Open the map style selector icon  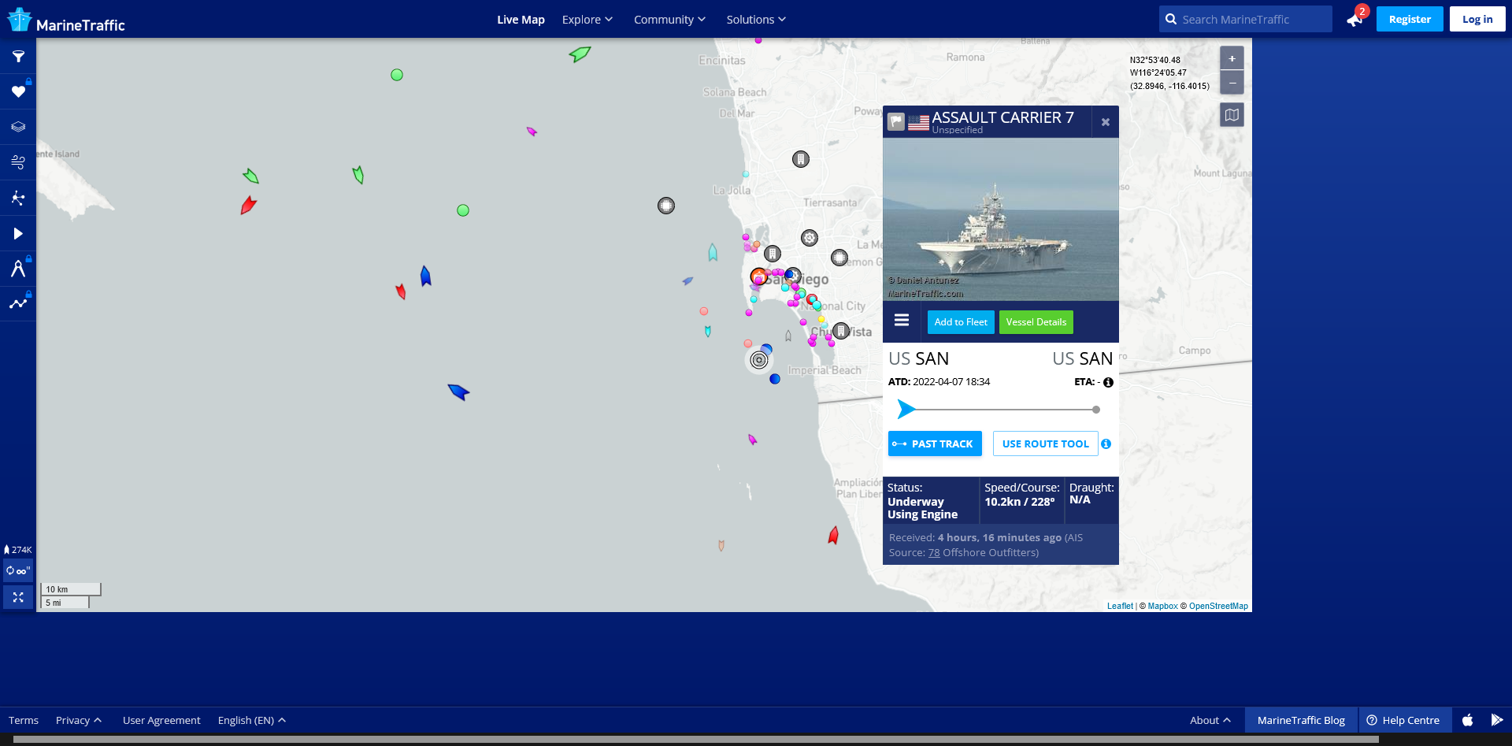point(1232,115)
